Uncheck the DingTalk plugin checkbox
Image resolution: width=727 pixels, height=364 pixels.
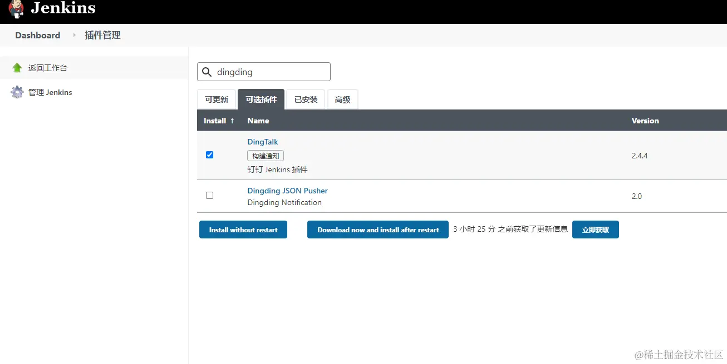click(x=209, y=154)
